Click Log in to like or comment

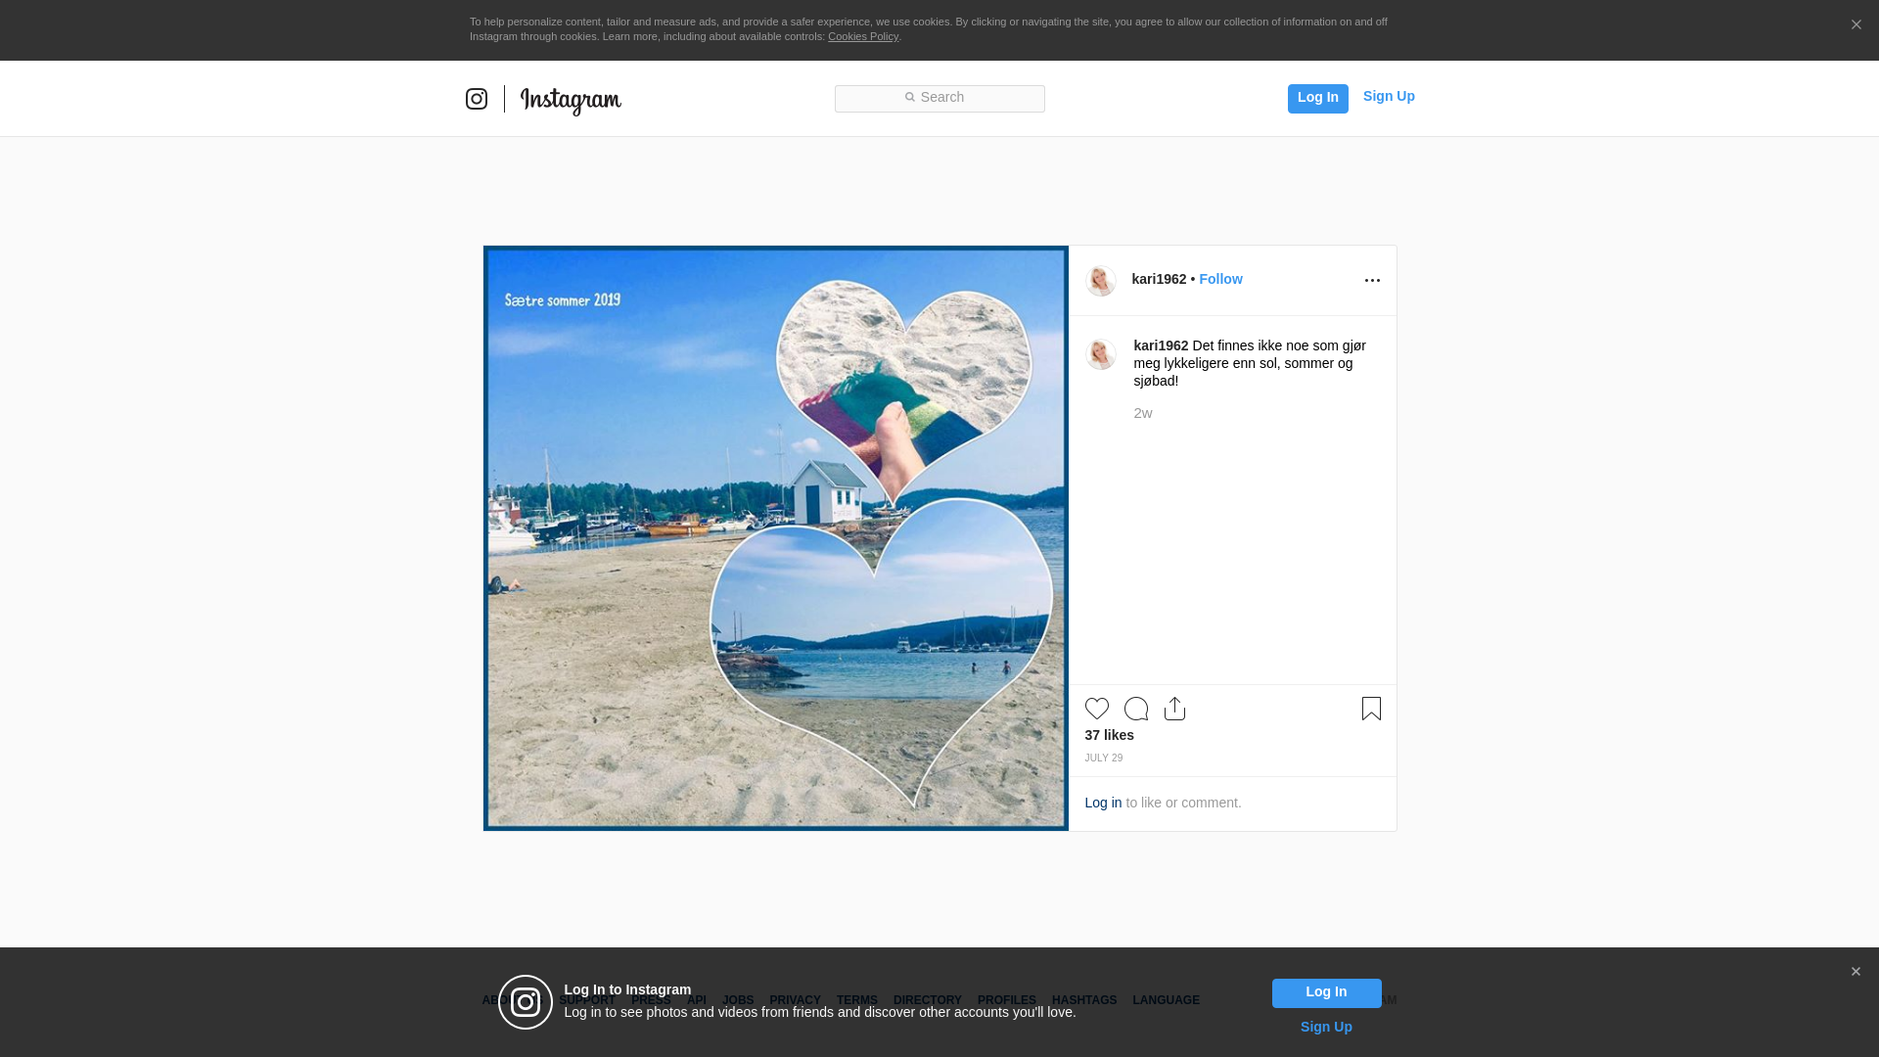click(1103, 803)
